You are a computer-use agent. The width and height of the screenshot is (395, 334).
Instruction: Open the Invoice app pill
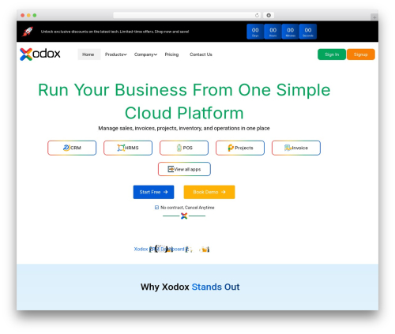click(x=296, y=148)
